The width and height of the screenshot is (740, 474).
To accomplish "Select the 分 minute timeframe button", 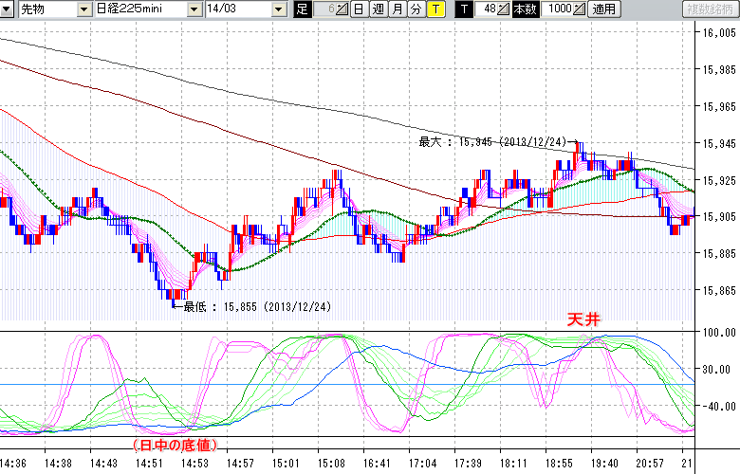I will tap(416, 9).
